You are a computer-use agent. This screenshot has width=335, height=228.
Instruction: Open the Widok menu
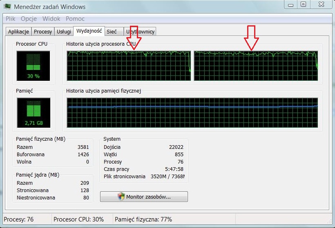(x=51, y=19)
